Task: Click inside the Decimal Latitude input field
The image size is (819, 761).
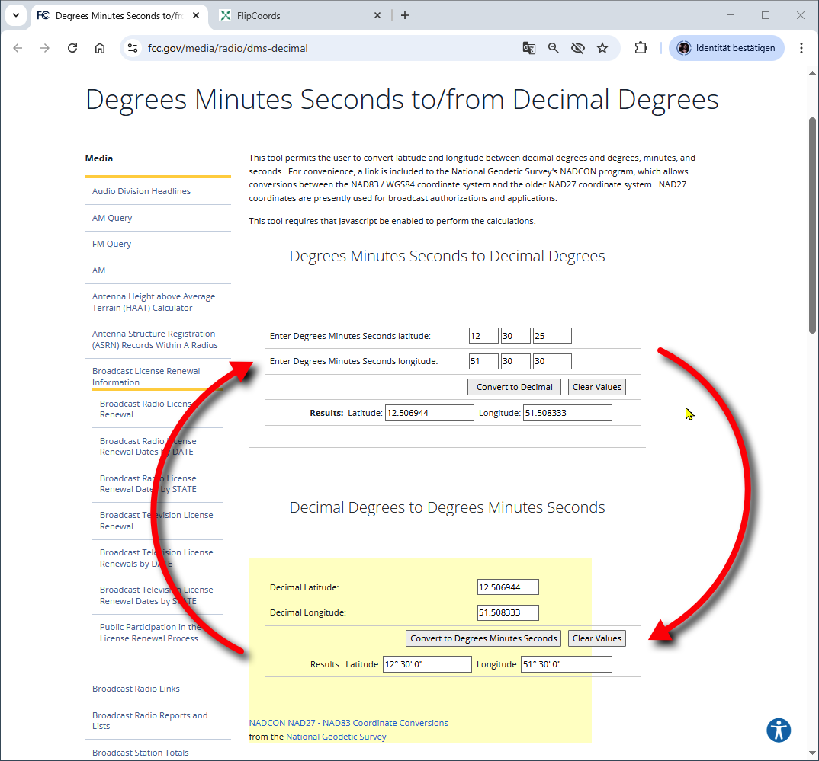Action: (x=507, y=587)
